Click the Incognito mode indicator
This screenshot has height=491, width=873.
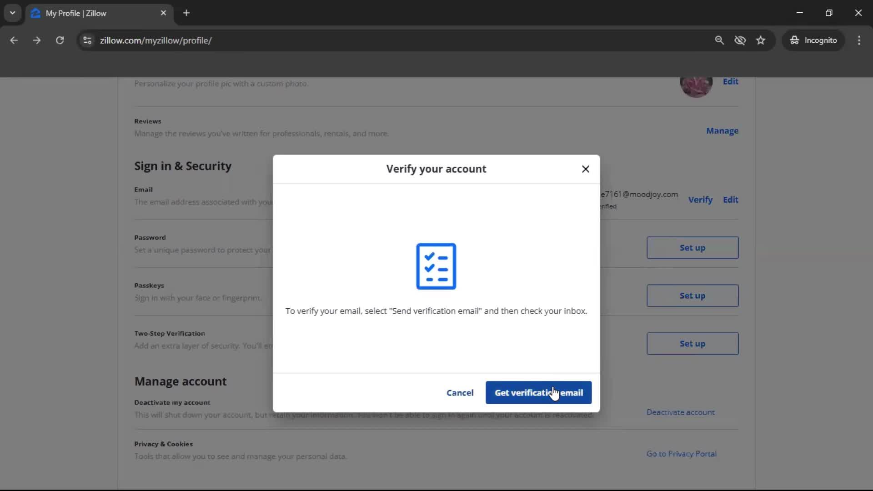813,40
